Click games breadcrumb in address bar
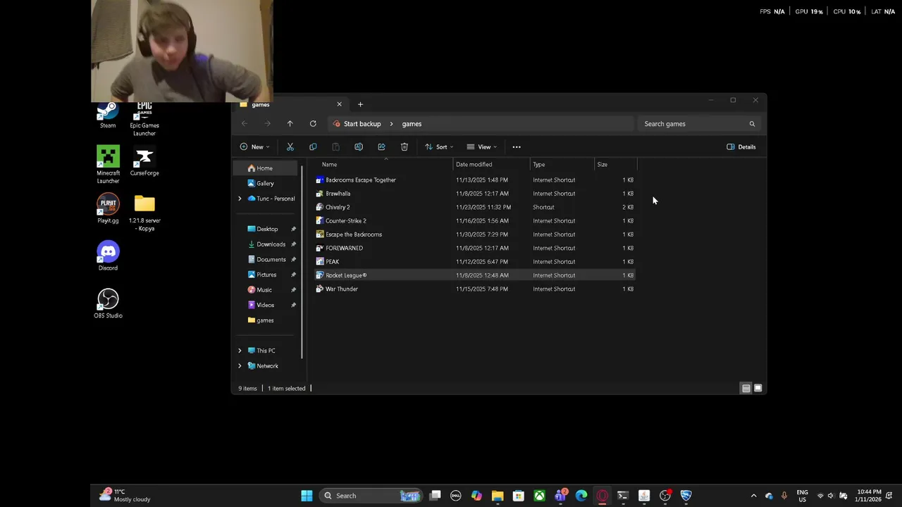 coord(412,124)
